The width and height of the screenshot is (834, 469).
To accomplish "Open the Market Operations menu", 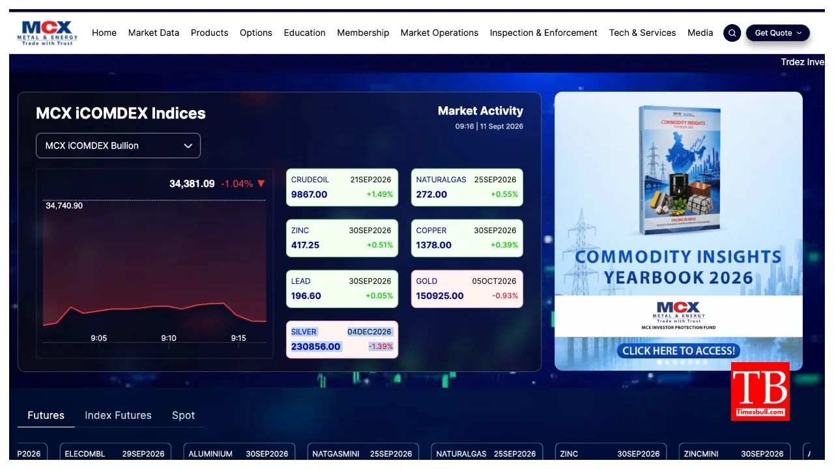I will pos(439,33).
